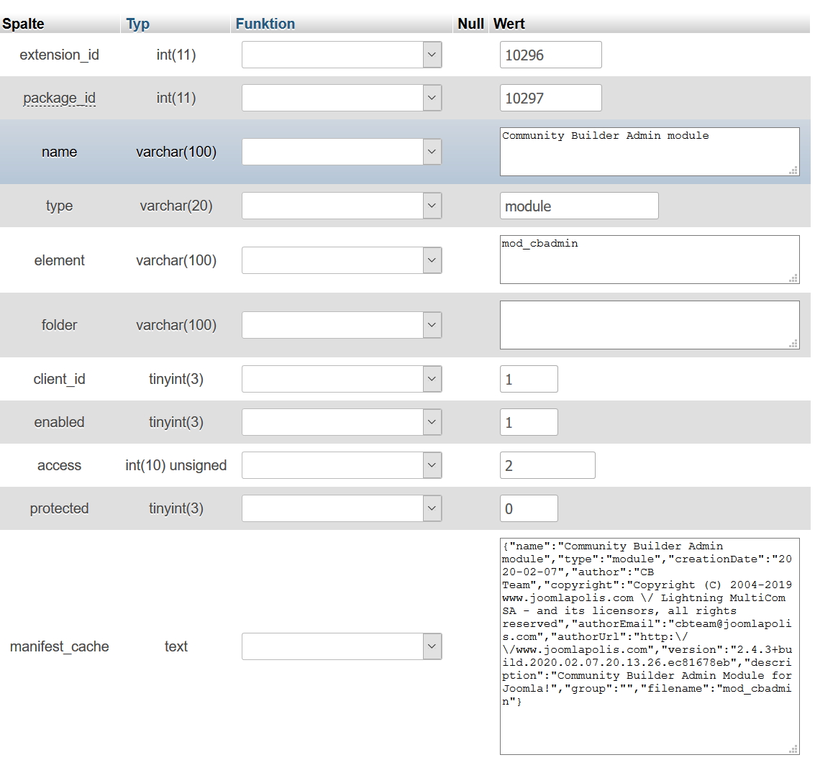
Task: Click the 'name' column label
Action: click(x=59, y=152)
